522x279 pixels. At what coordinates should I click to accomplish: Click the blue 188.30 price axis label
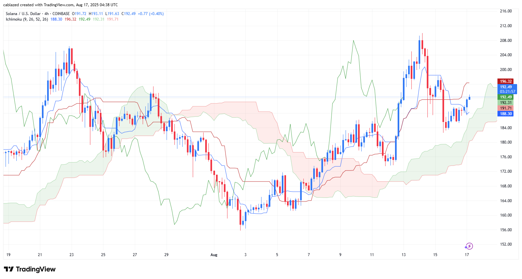(506, 114)
